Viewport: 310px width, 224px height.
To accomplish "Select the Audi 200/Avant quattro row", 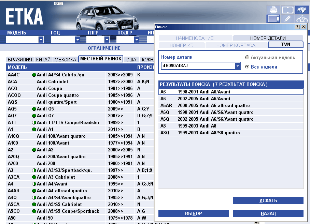I will coord(80,157).
